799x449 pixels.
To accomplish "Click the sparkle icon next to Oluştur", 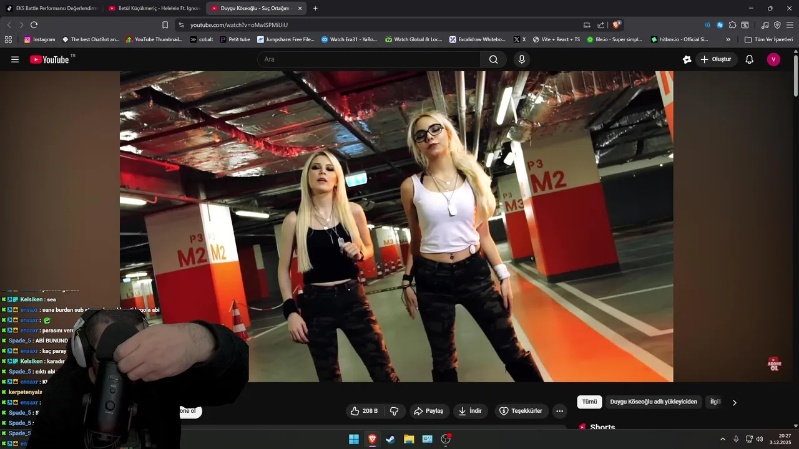I will 687,59.
